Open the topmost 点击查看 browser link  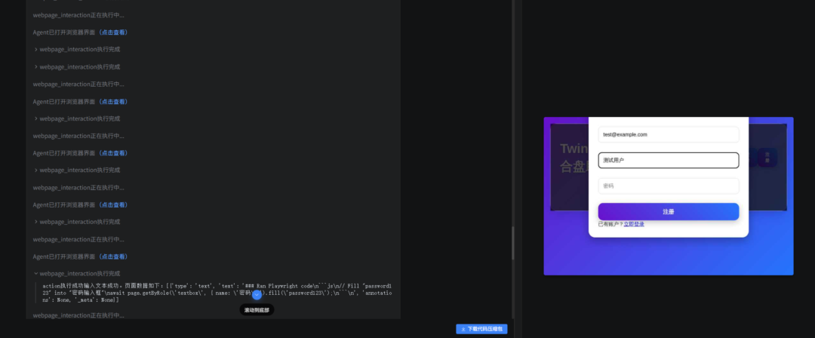[x=113, y=32]
